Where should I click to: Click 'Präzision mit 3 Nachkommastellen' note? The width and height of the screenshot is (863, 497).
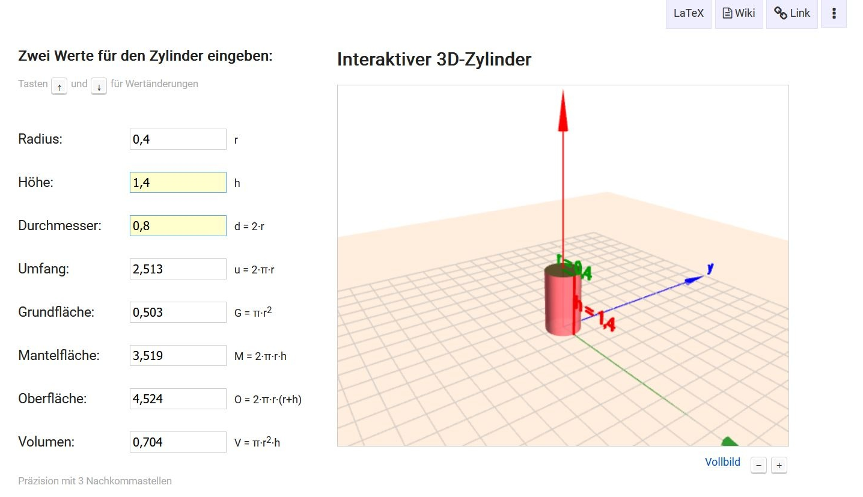coord(95,481)
